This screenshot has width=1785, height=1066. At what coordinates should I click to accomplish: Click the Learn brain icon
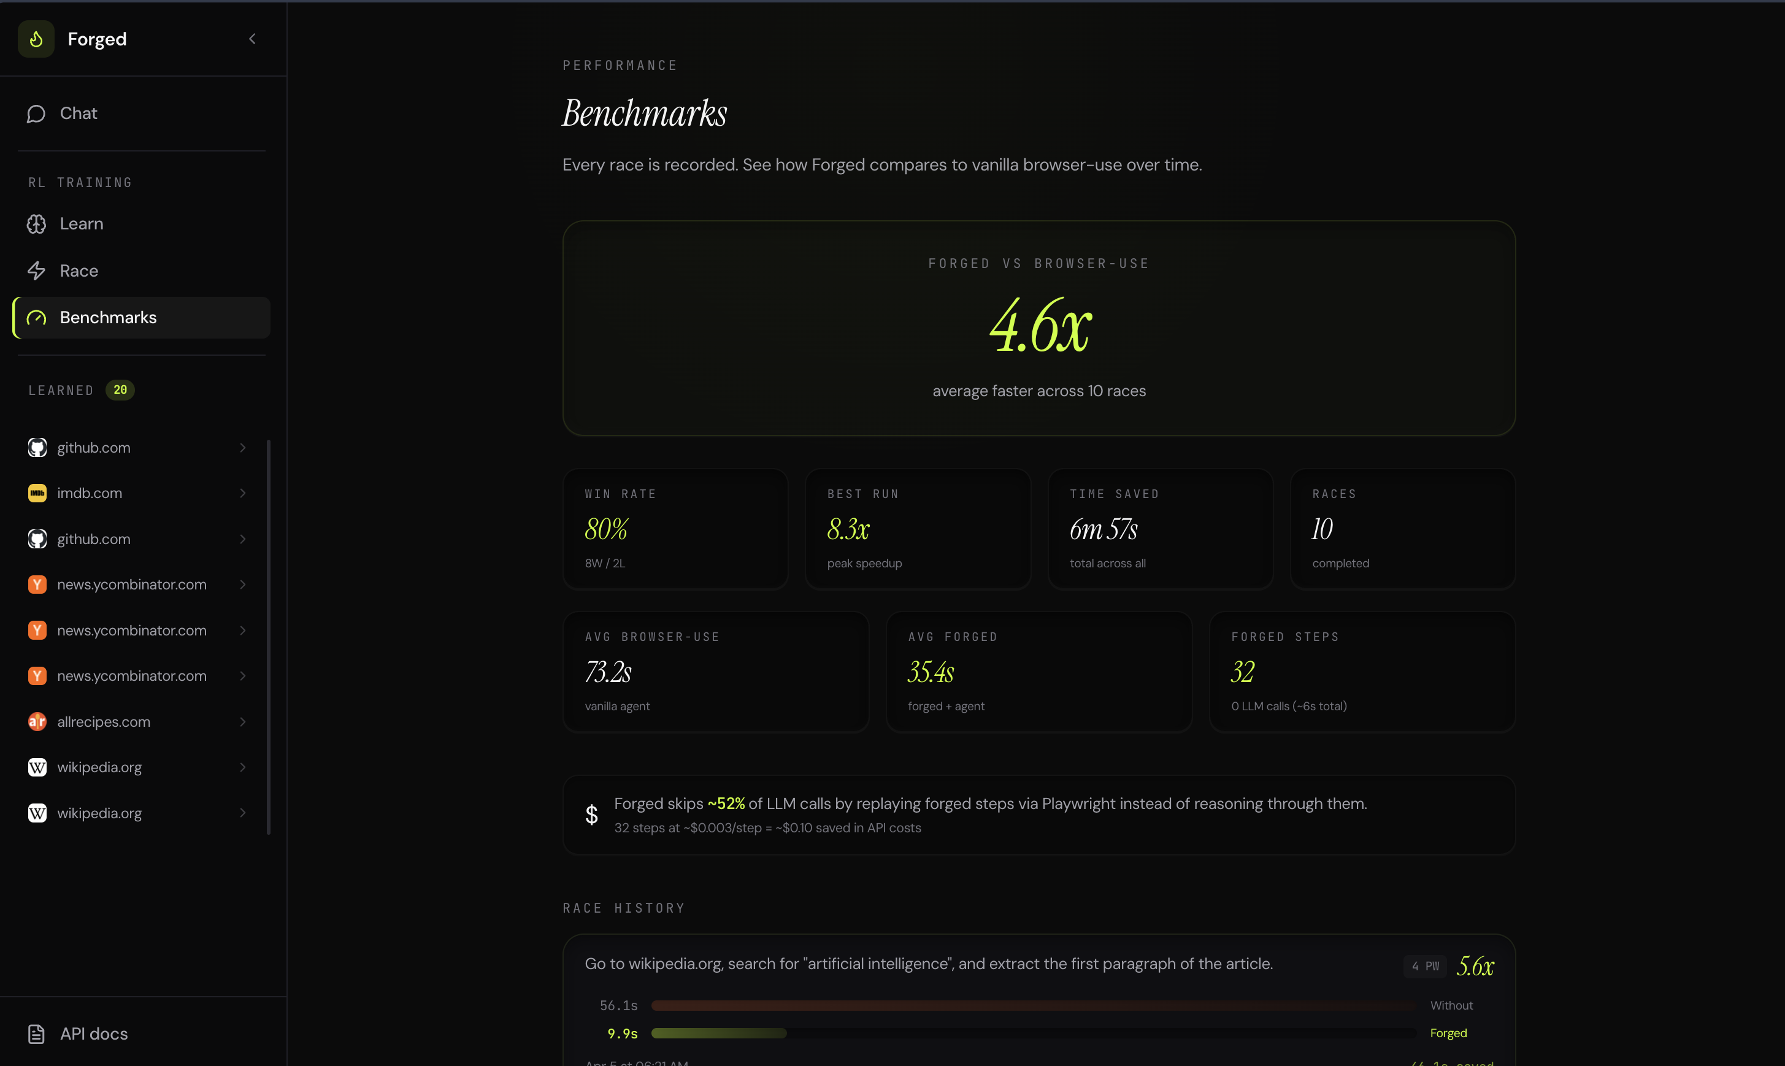(x=36, y=224)
